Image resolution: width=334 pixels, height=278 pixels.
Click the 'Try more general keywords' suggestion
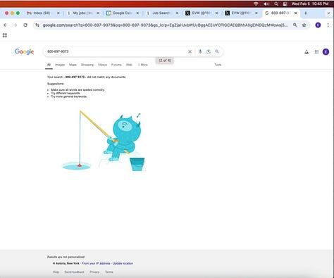(69, 96)
